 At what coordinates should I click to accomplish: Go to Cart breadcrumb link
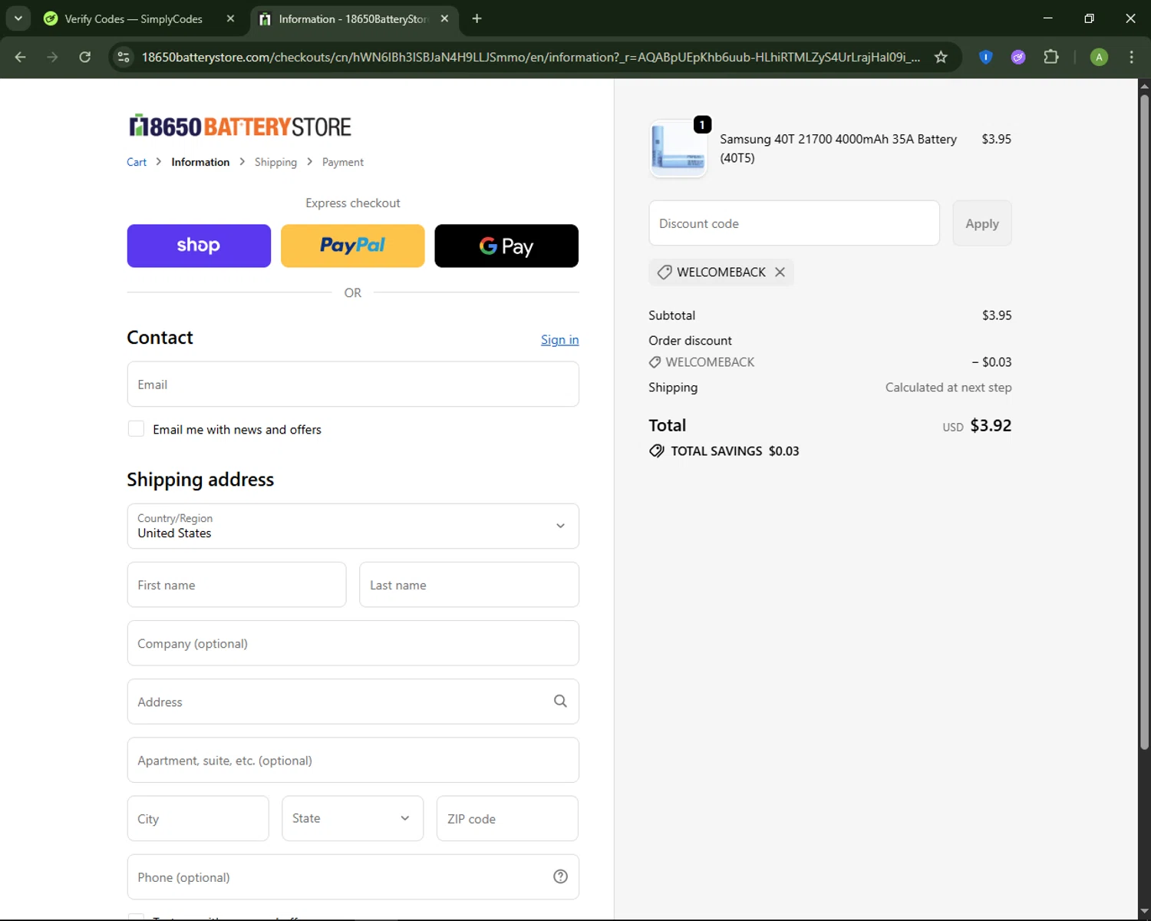(137, 162)
